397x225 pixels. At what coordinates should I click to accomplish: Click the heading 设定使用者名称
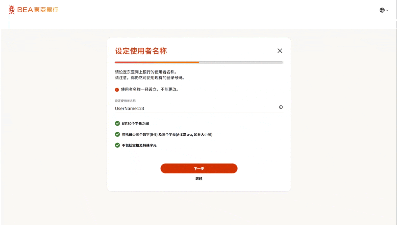click(141, 51)
